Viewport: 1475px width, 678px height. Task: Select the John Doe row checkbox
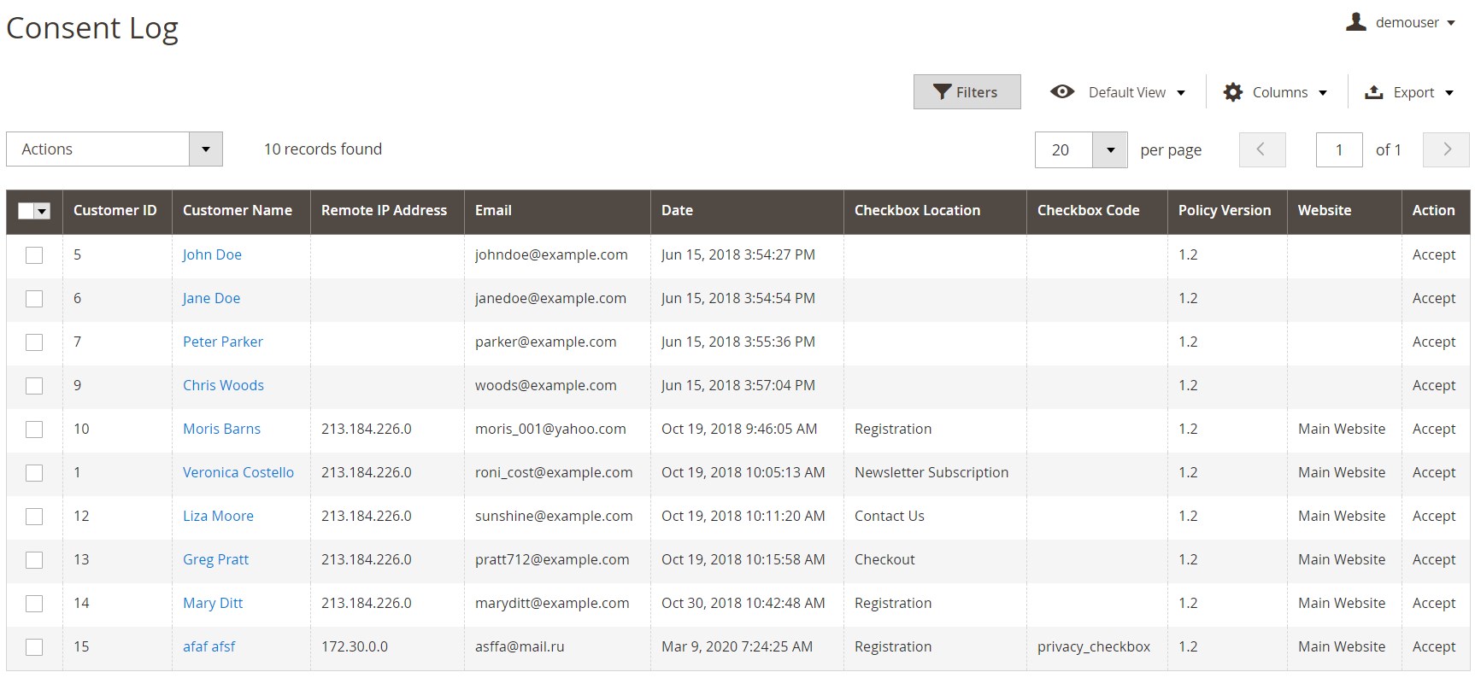coord(34,255)
